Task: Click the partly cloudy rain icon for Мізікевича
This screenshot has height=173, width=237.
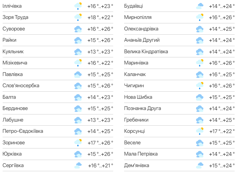Action: pos(78,62)
